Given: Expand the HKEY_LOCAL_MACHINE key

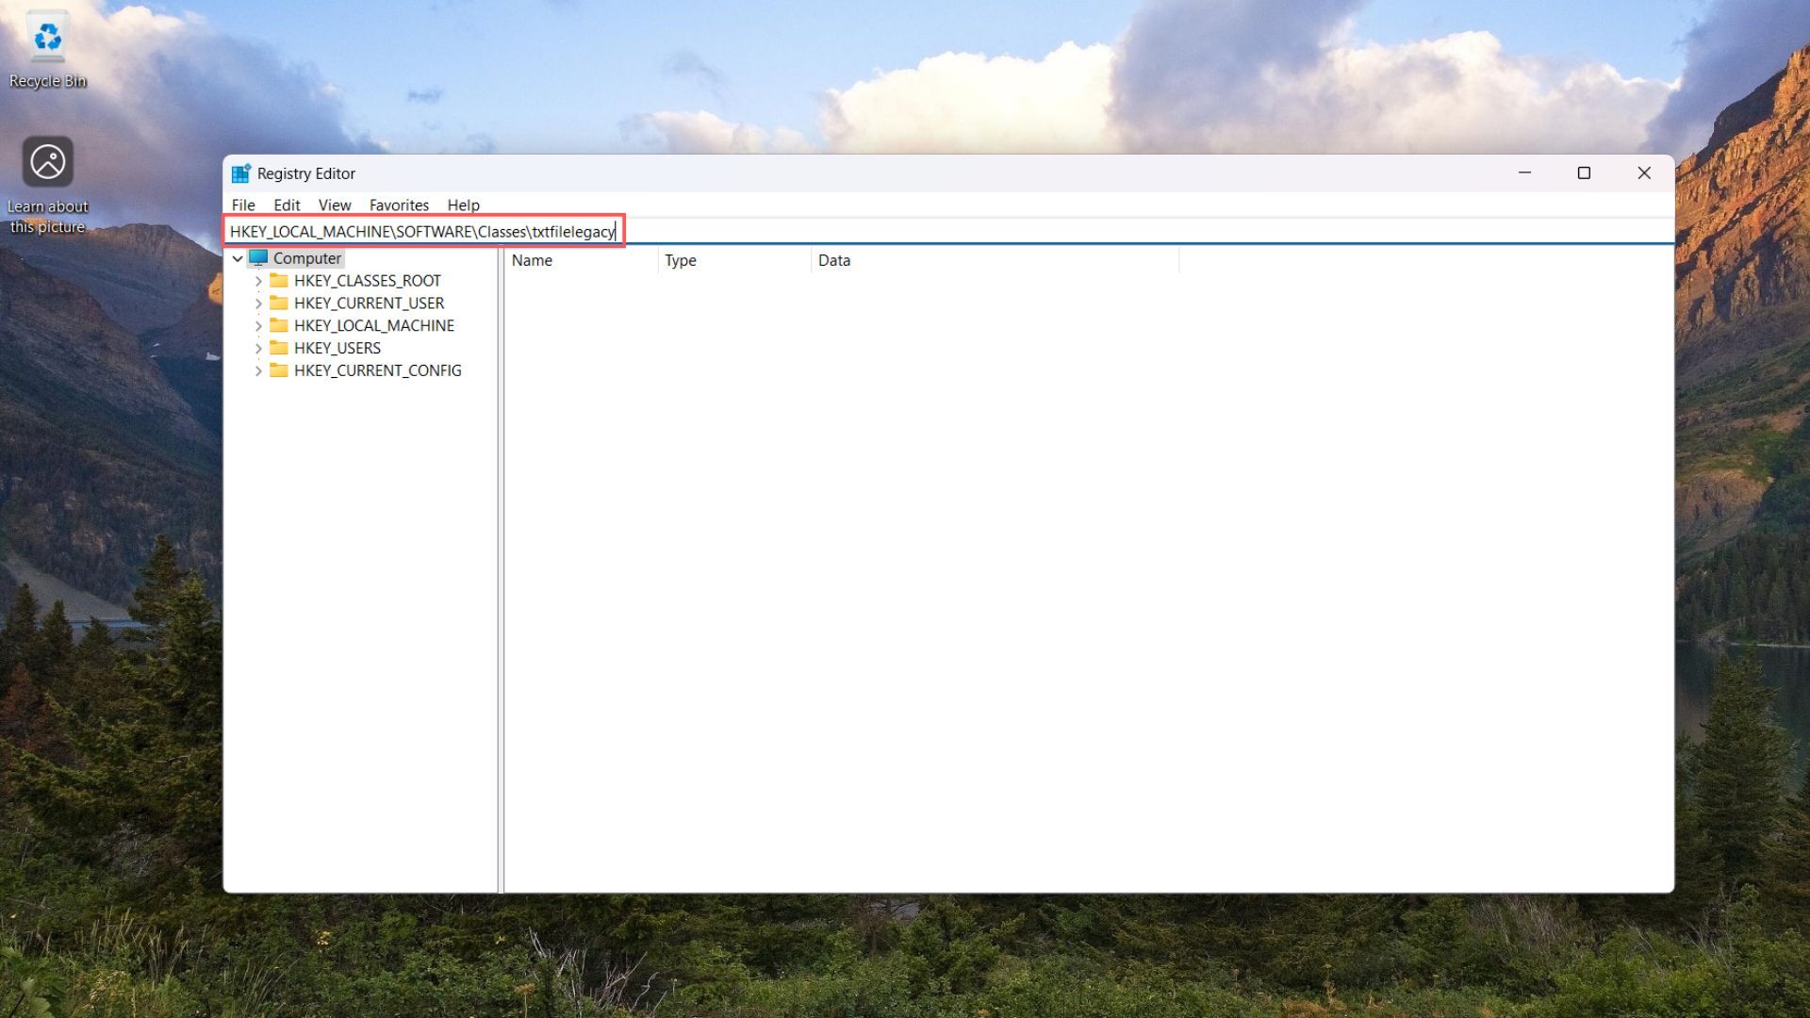Looking at the screenshot, I should tap(259, 325).
